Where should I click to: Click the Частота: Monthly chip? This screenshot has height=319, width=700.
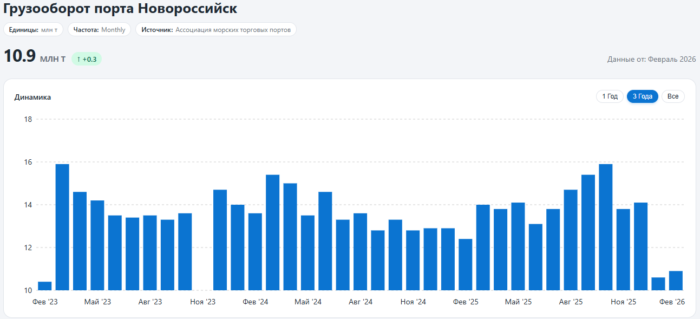pos(99,30)
